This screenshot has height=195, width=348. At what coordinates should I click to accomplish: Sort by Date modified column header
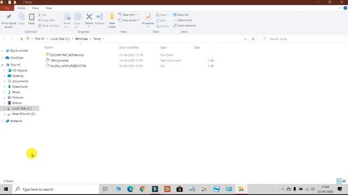129,48
